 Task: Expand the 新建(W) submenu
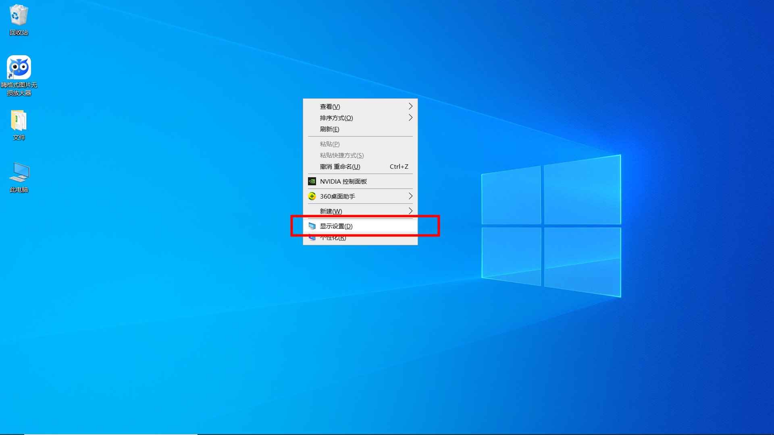pyautogui.click(x=331, y=211)
